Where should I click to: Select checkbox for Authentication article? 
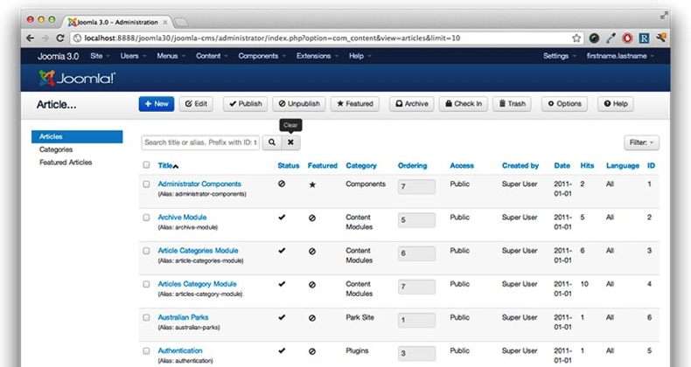pyautogui.click(x=146, y=351)
